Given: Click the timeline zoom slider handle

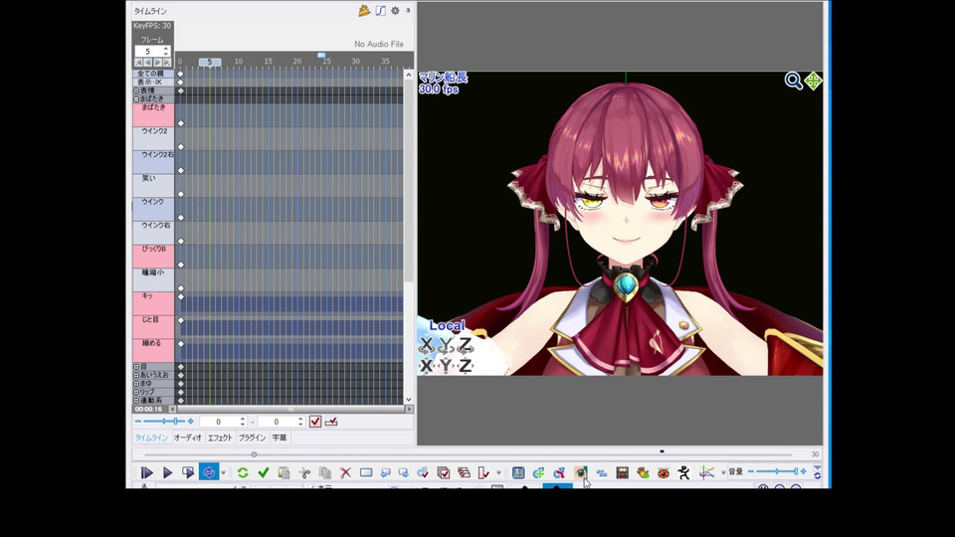Looking at the screenshot, I should tap(175, 421).
